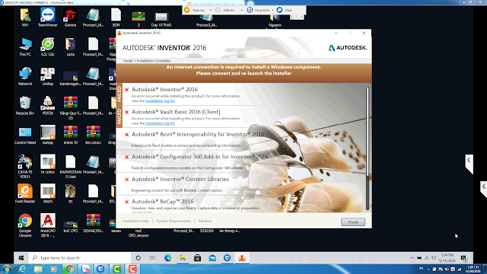
Task: Open the Garena desktop shortcut
Action: [70, 17]
